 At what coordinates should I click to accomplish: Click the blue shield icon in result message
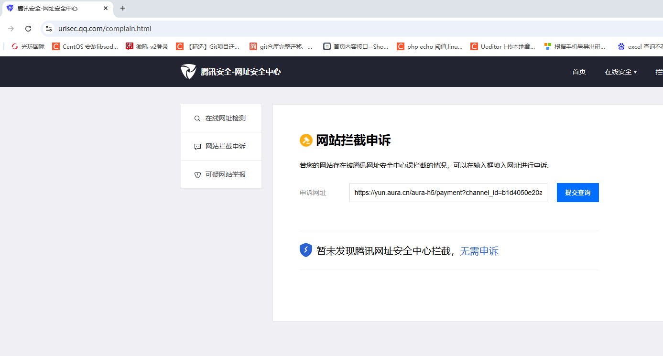[x=306, y=250]
